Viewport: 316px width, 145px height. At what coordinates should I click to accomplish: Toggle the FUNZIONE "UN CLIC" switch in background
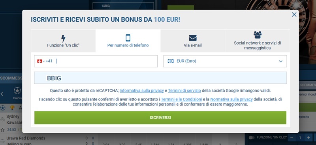252,138
